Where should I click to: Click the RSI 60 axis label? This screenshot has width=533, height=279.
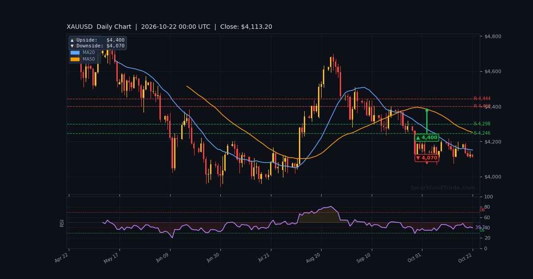(487, 217)
